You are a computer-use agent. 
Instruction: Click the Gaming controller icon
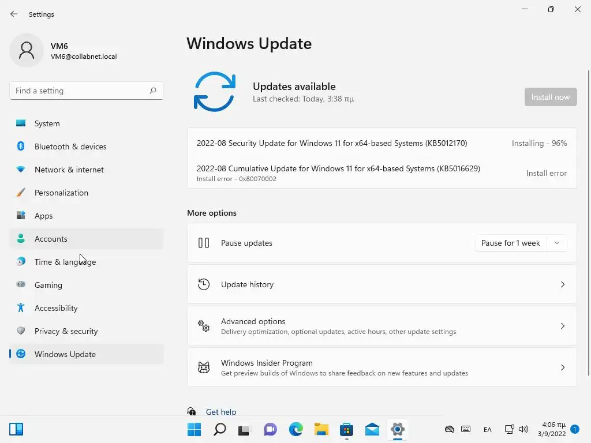point(21,284)
